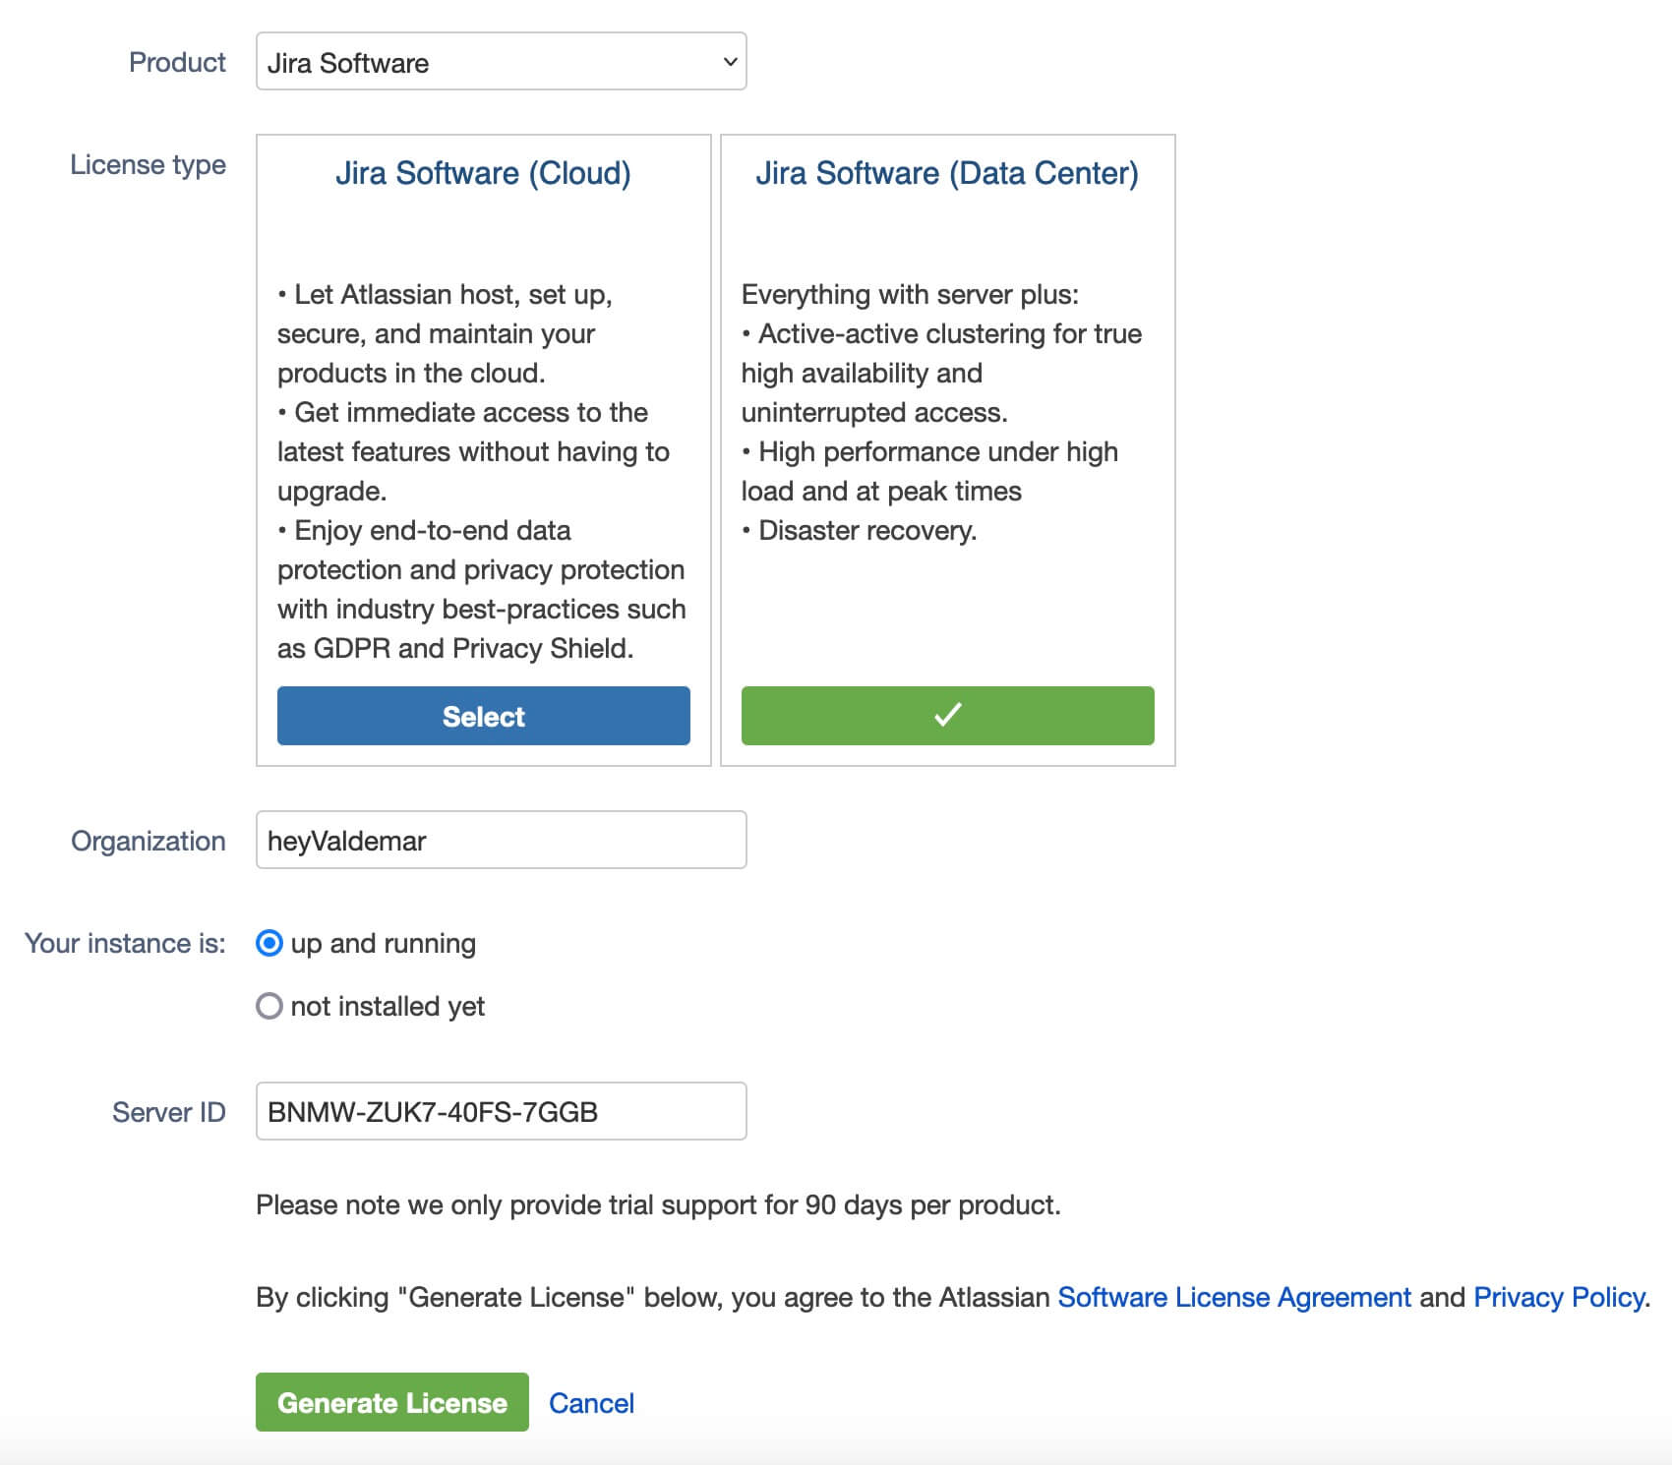Click 'Active-active clustering for true' text line
The image size is (1672, 1465).
click(949, 334)
